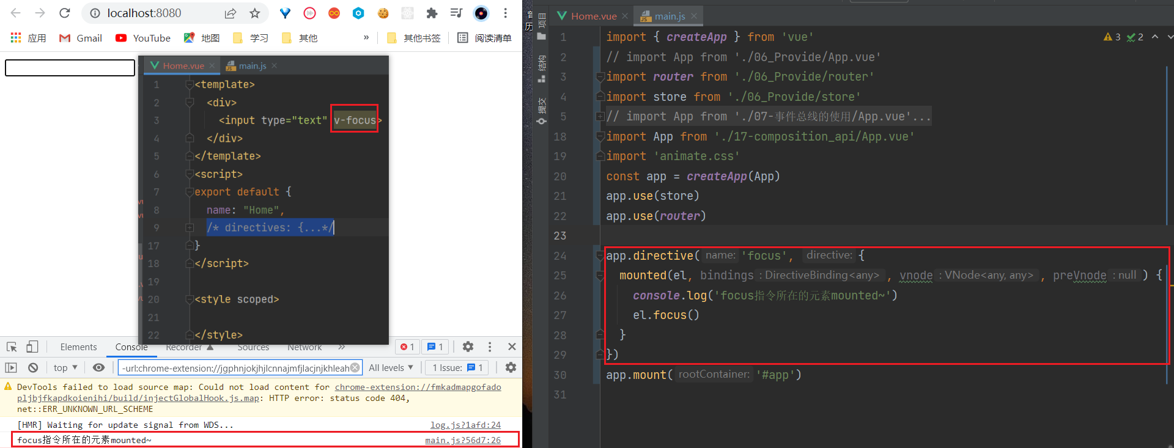Click the blue issues count badge
The width and height of the screenshot is (1174, 448).
435,347
